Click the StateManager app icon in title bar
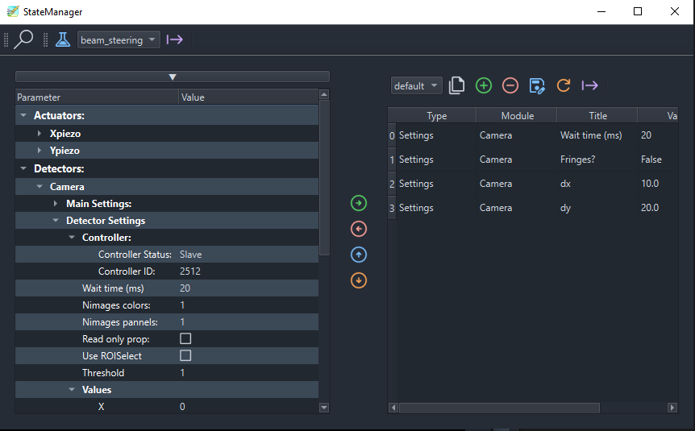 13,11
